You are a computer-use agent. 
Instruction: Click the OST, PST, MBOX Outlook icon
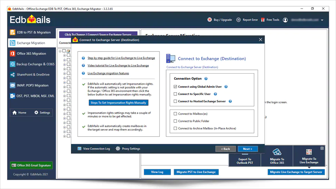coord(13,96)
